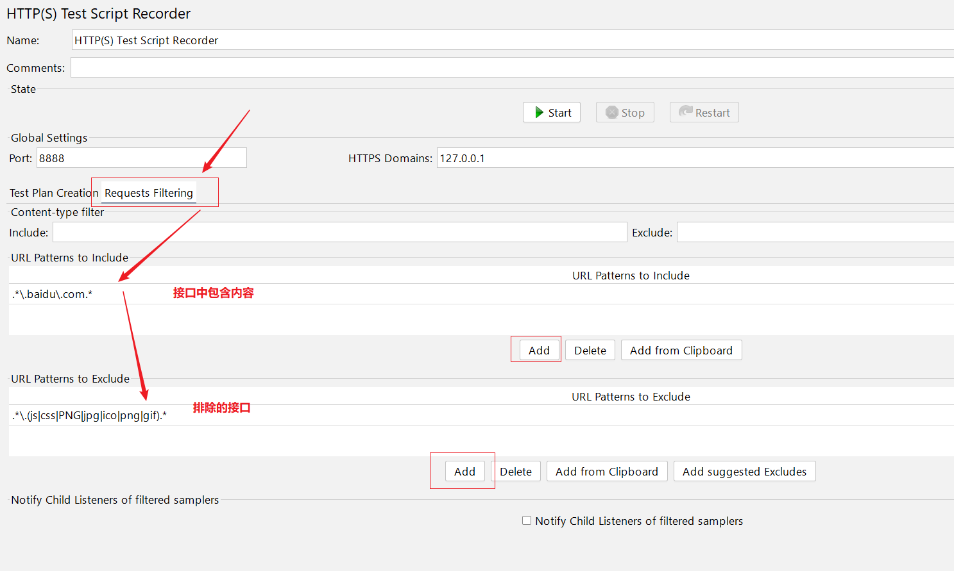The width and height of the screenshot is (954, 571).
Task: Click Add from Clipboard for include patterns
Action: (x=681, y=351)
